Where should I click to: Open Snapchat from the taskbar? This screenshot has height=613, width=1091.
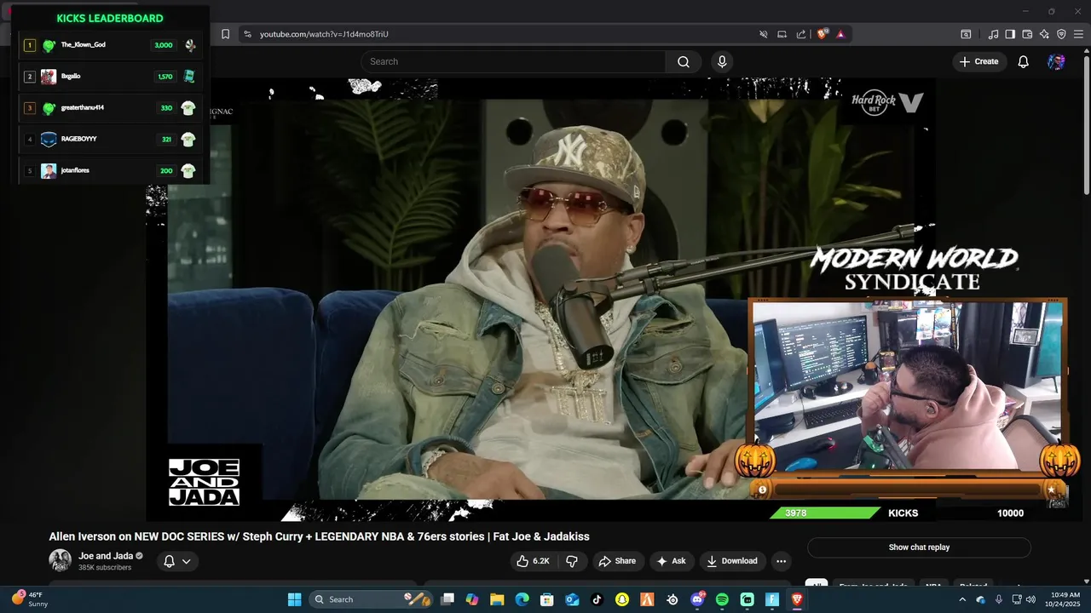622,599
